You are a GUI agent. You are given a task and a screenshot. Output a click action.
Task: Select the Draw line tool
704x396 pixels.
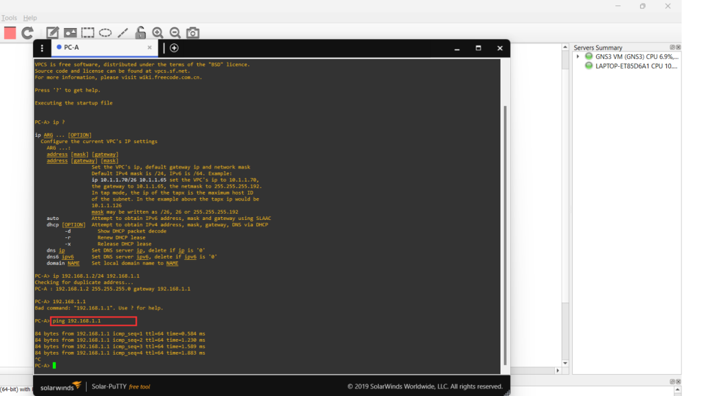click(123, 32)
